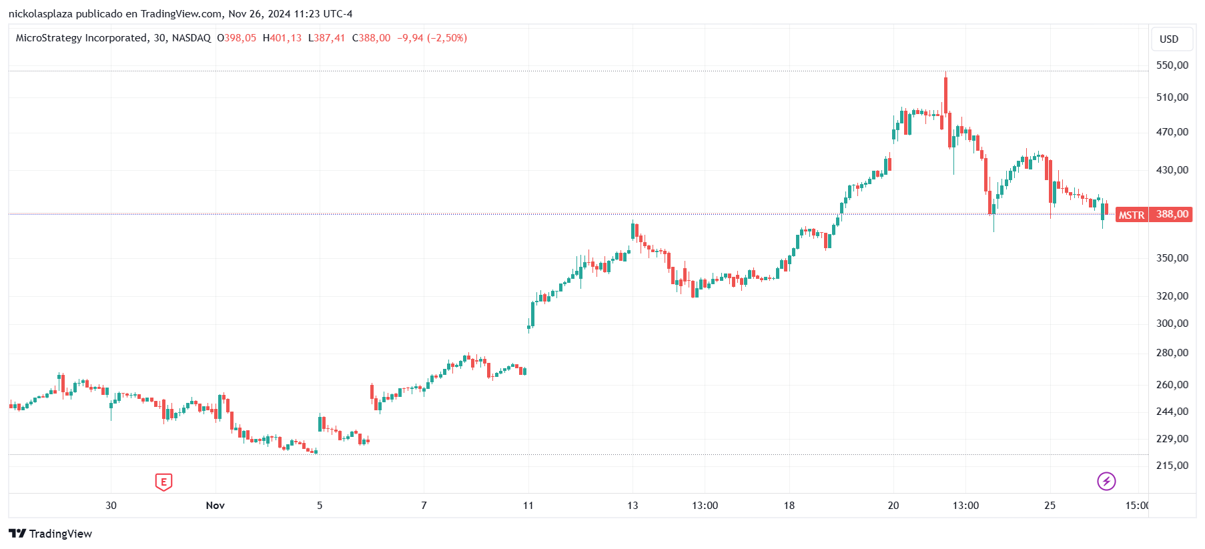
Task: Open the USD currency selector
Action: click(x=1169, y=39)
